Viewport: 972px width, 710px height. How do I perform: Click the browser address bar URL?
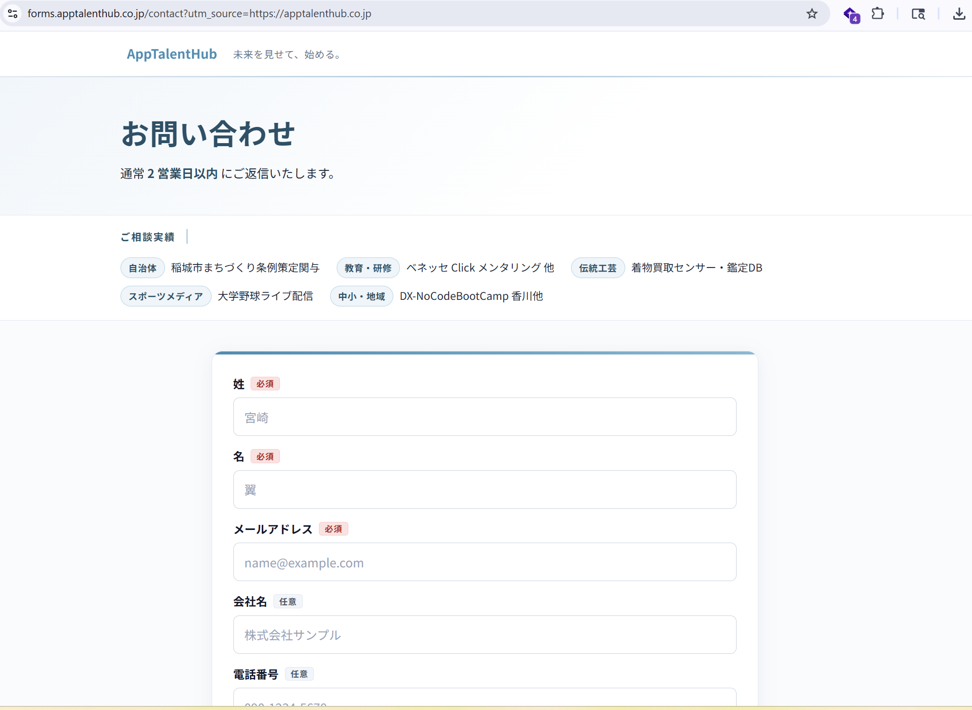pyautogui.click(x=199, y=14)
